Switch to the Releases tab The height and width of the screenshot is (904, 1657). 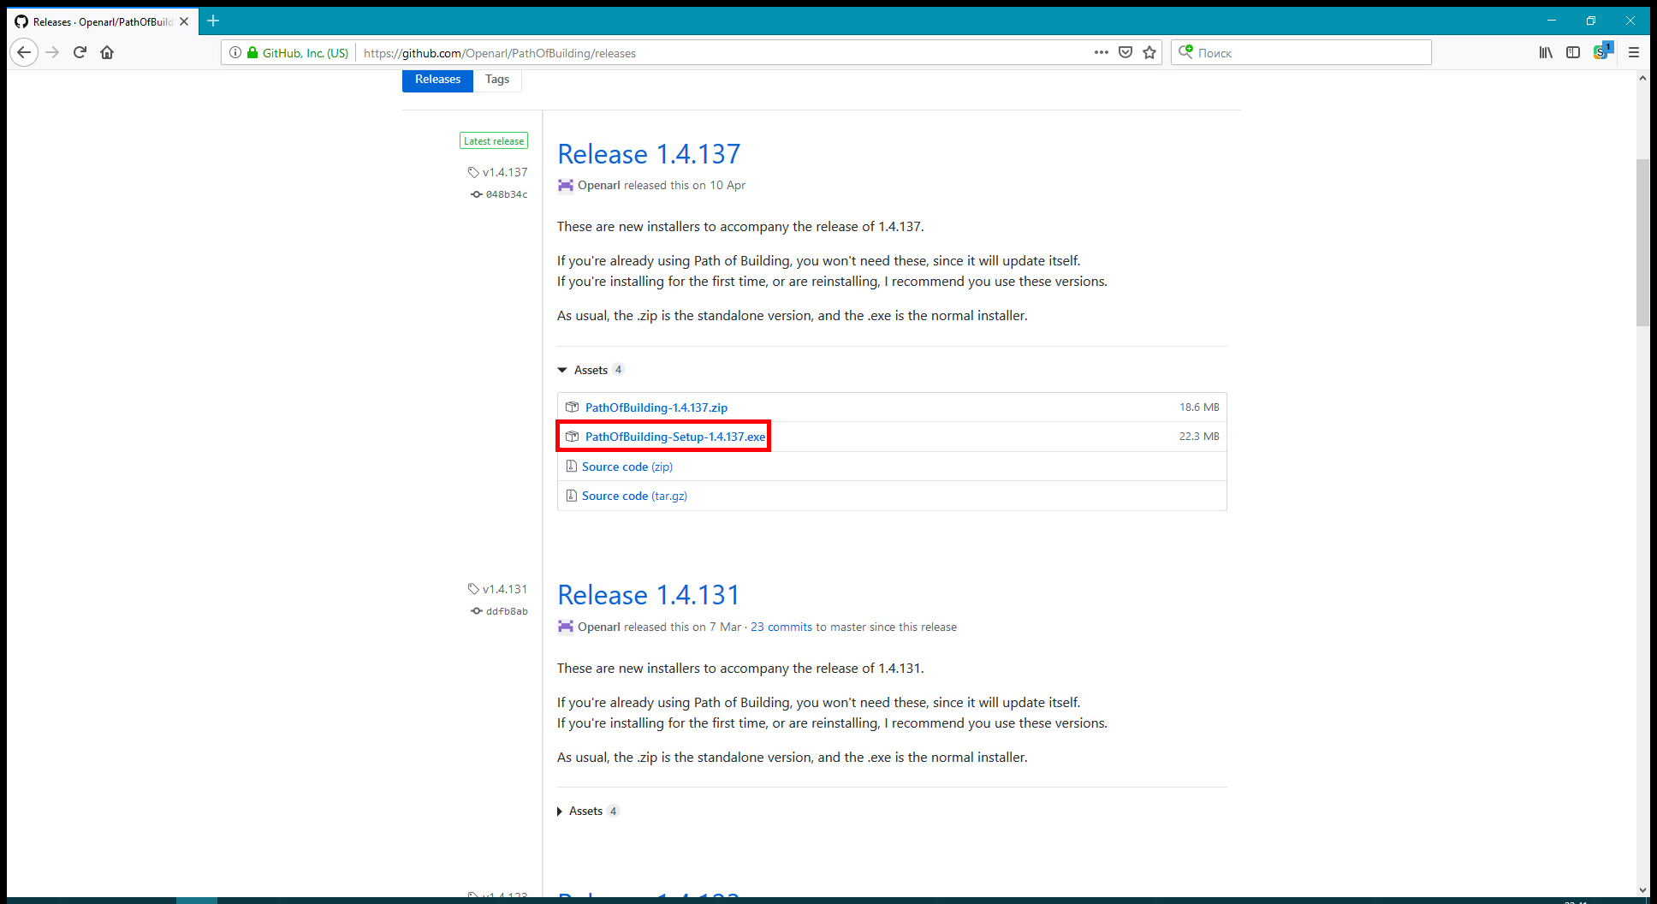(437, 80)
